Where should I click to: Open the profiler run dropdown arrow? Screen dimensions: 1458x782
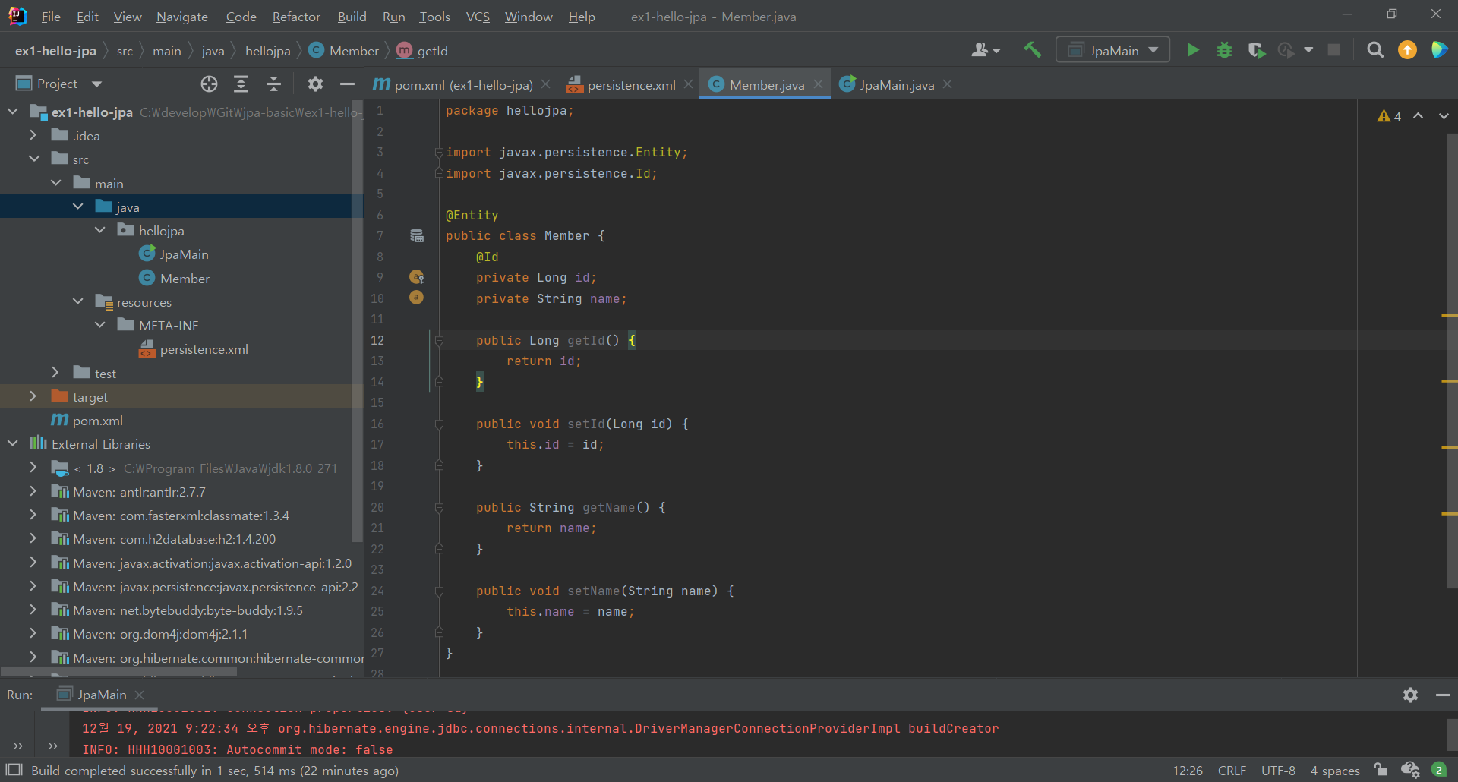(1308, 50)
